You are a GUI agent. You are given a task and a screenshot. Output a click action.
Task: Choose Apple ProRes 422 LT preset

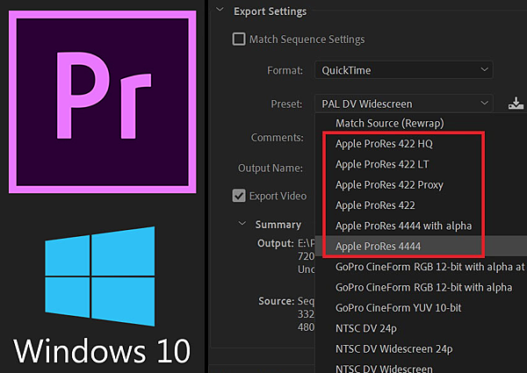[x=382, y=164]
